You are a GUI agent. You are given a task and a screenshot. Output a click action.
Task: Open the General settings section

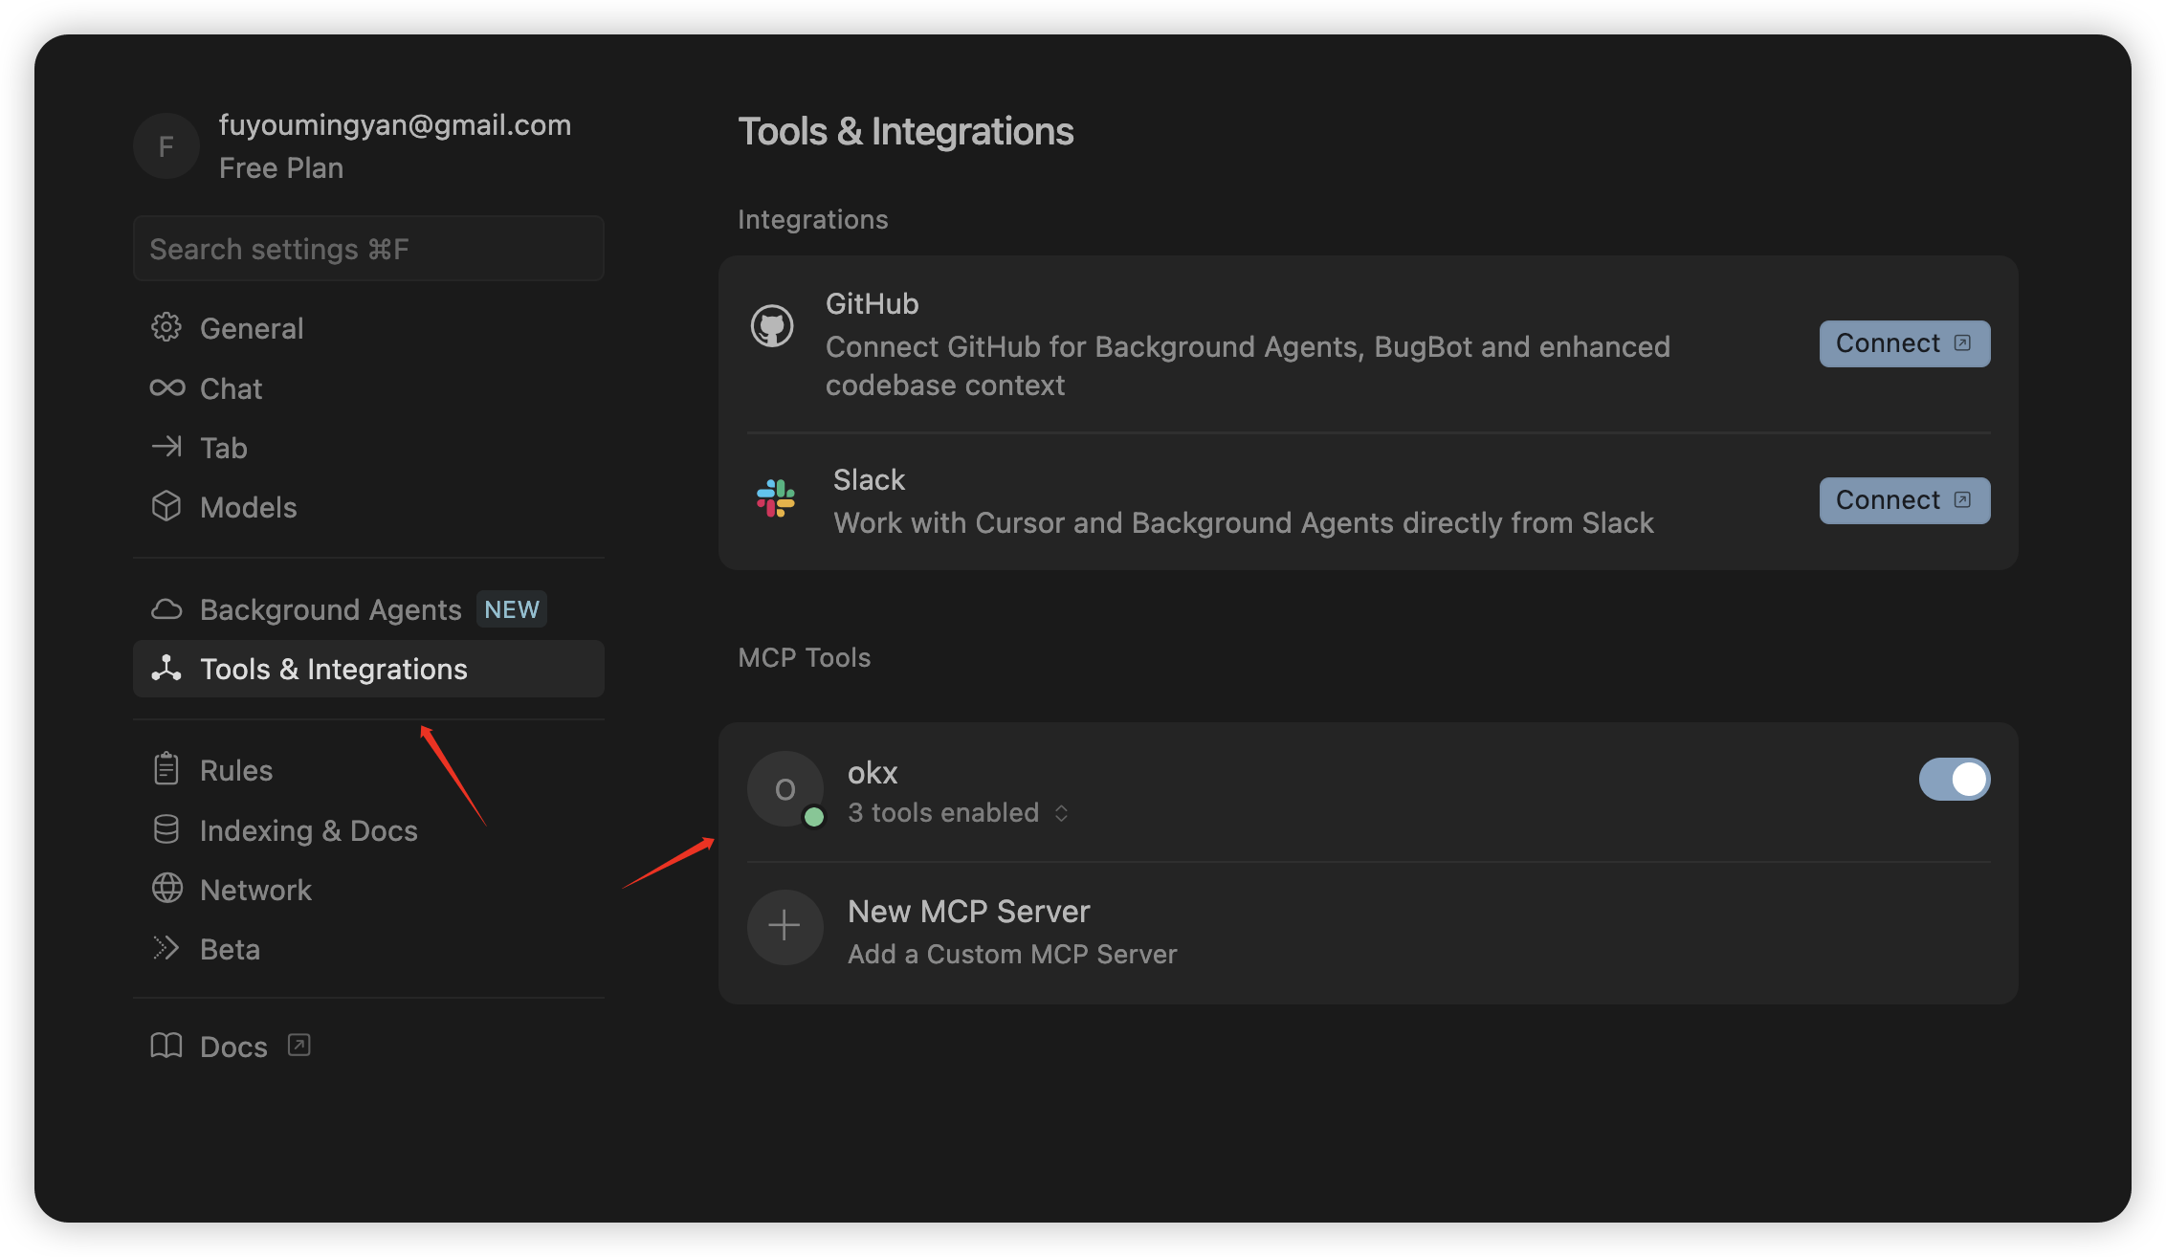pos(368,328)
